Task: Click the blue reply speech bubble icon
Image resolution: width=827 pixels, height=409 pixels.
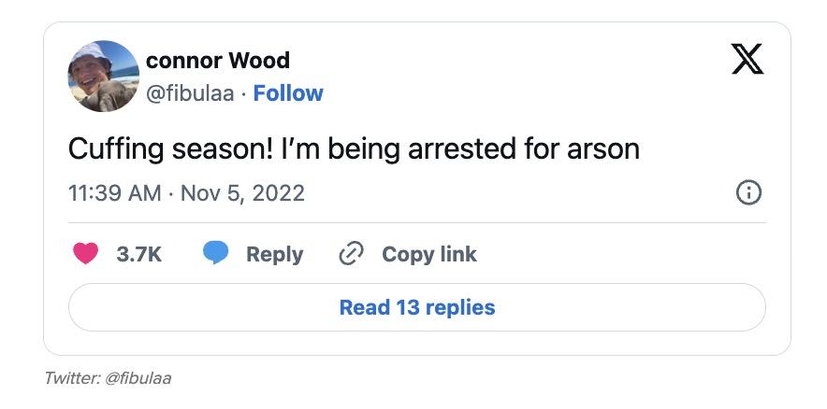Action: [216, 254]
